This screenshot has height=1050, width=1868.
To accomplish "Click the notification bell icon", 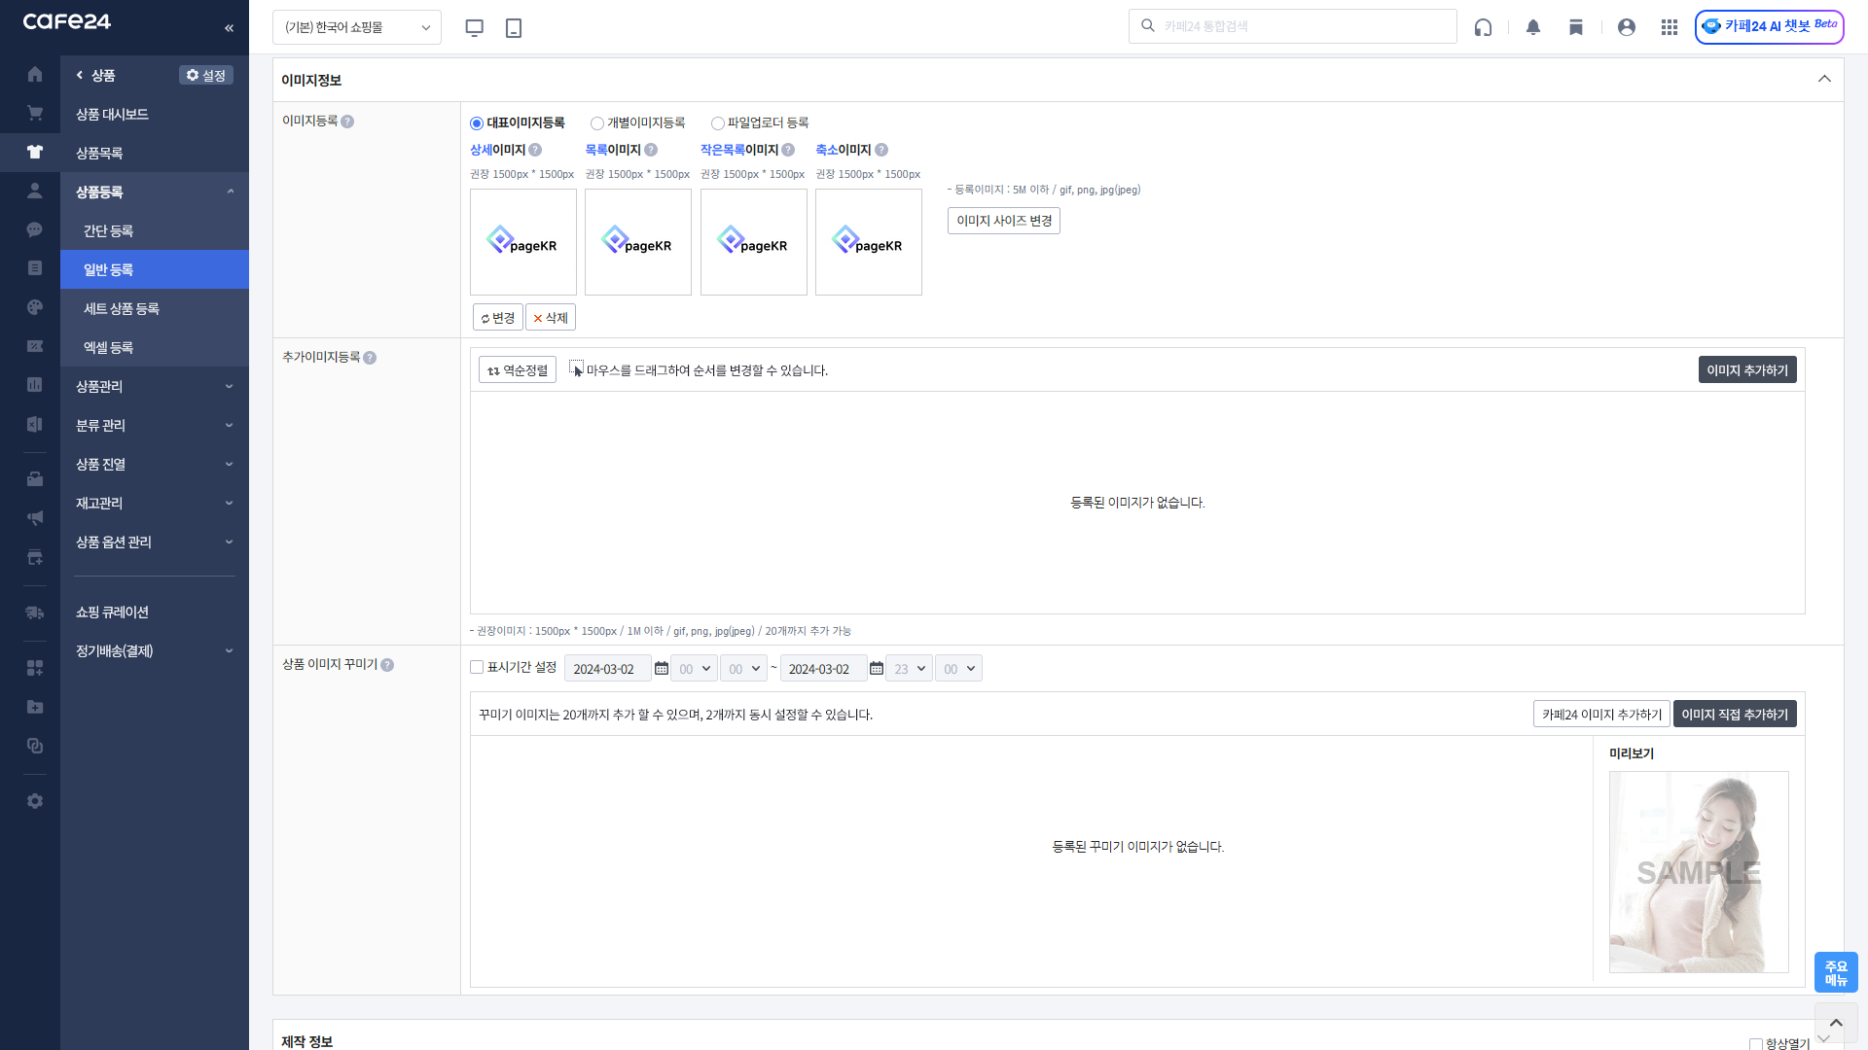I will [1533, 27].
